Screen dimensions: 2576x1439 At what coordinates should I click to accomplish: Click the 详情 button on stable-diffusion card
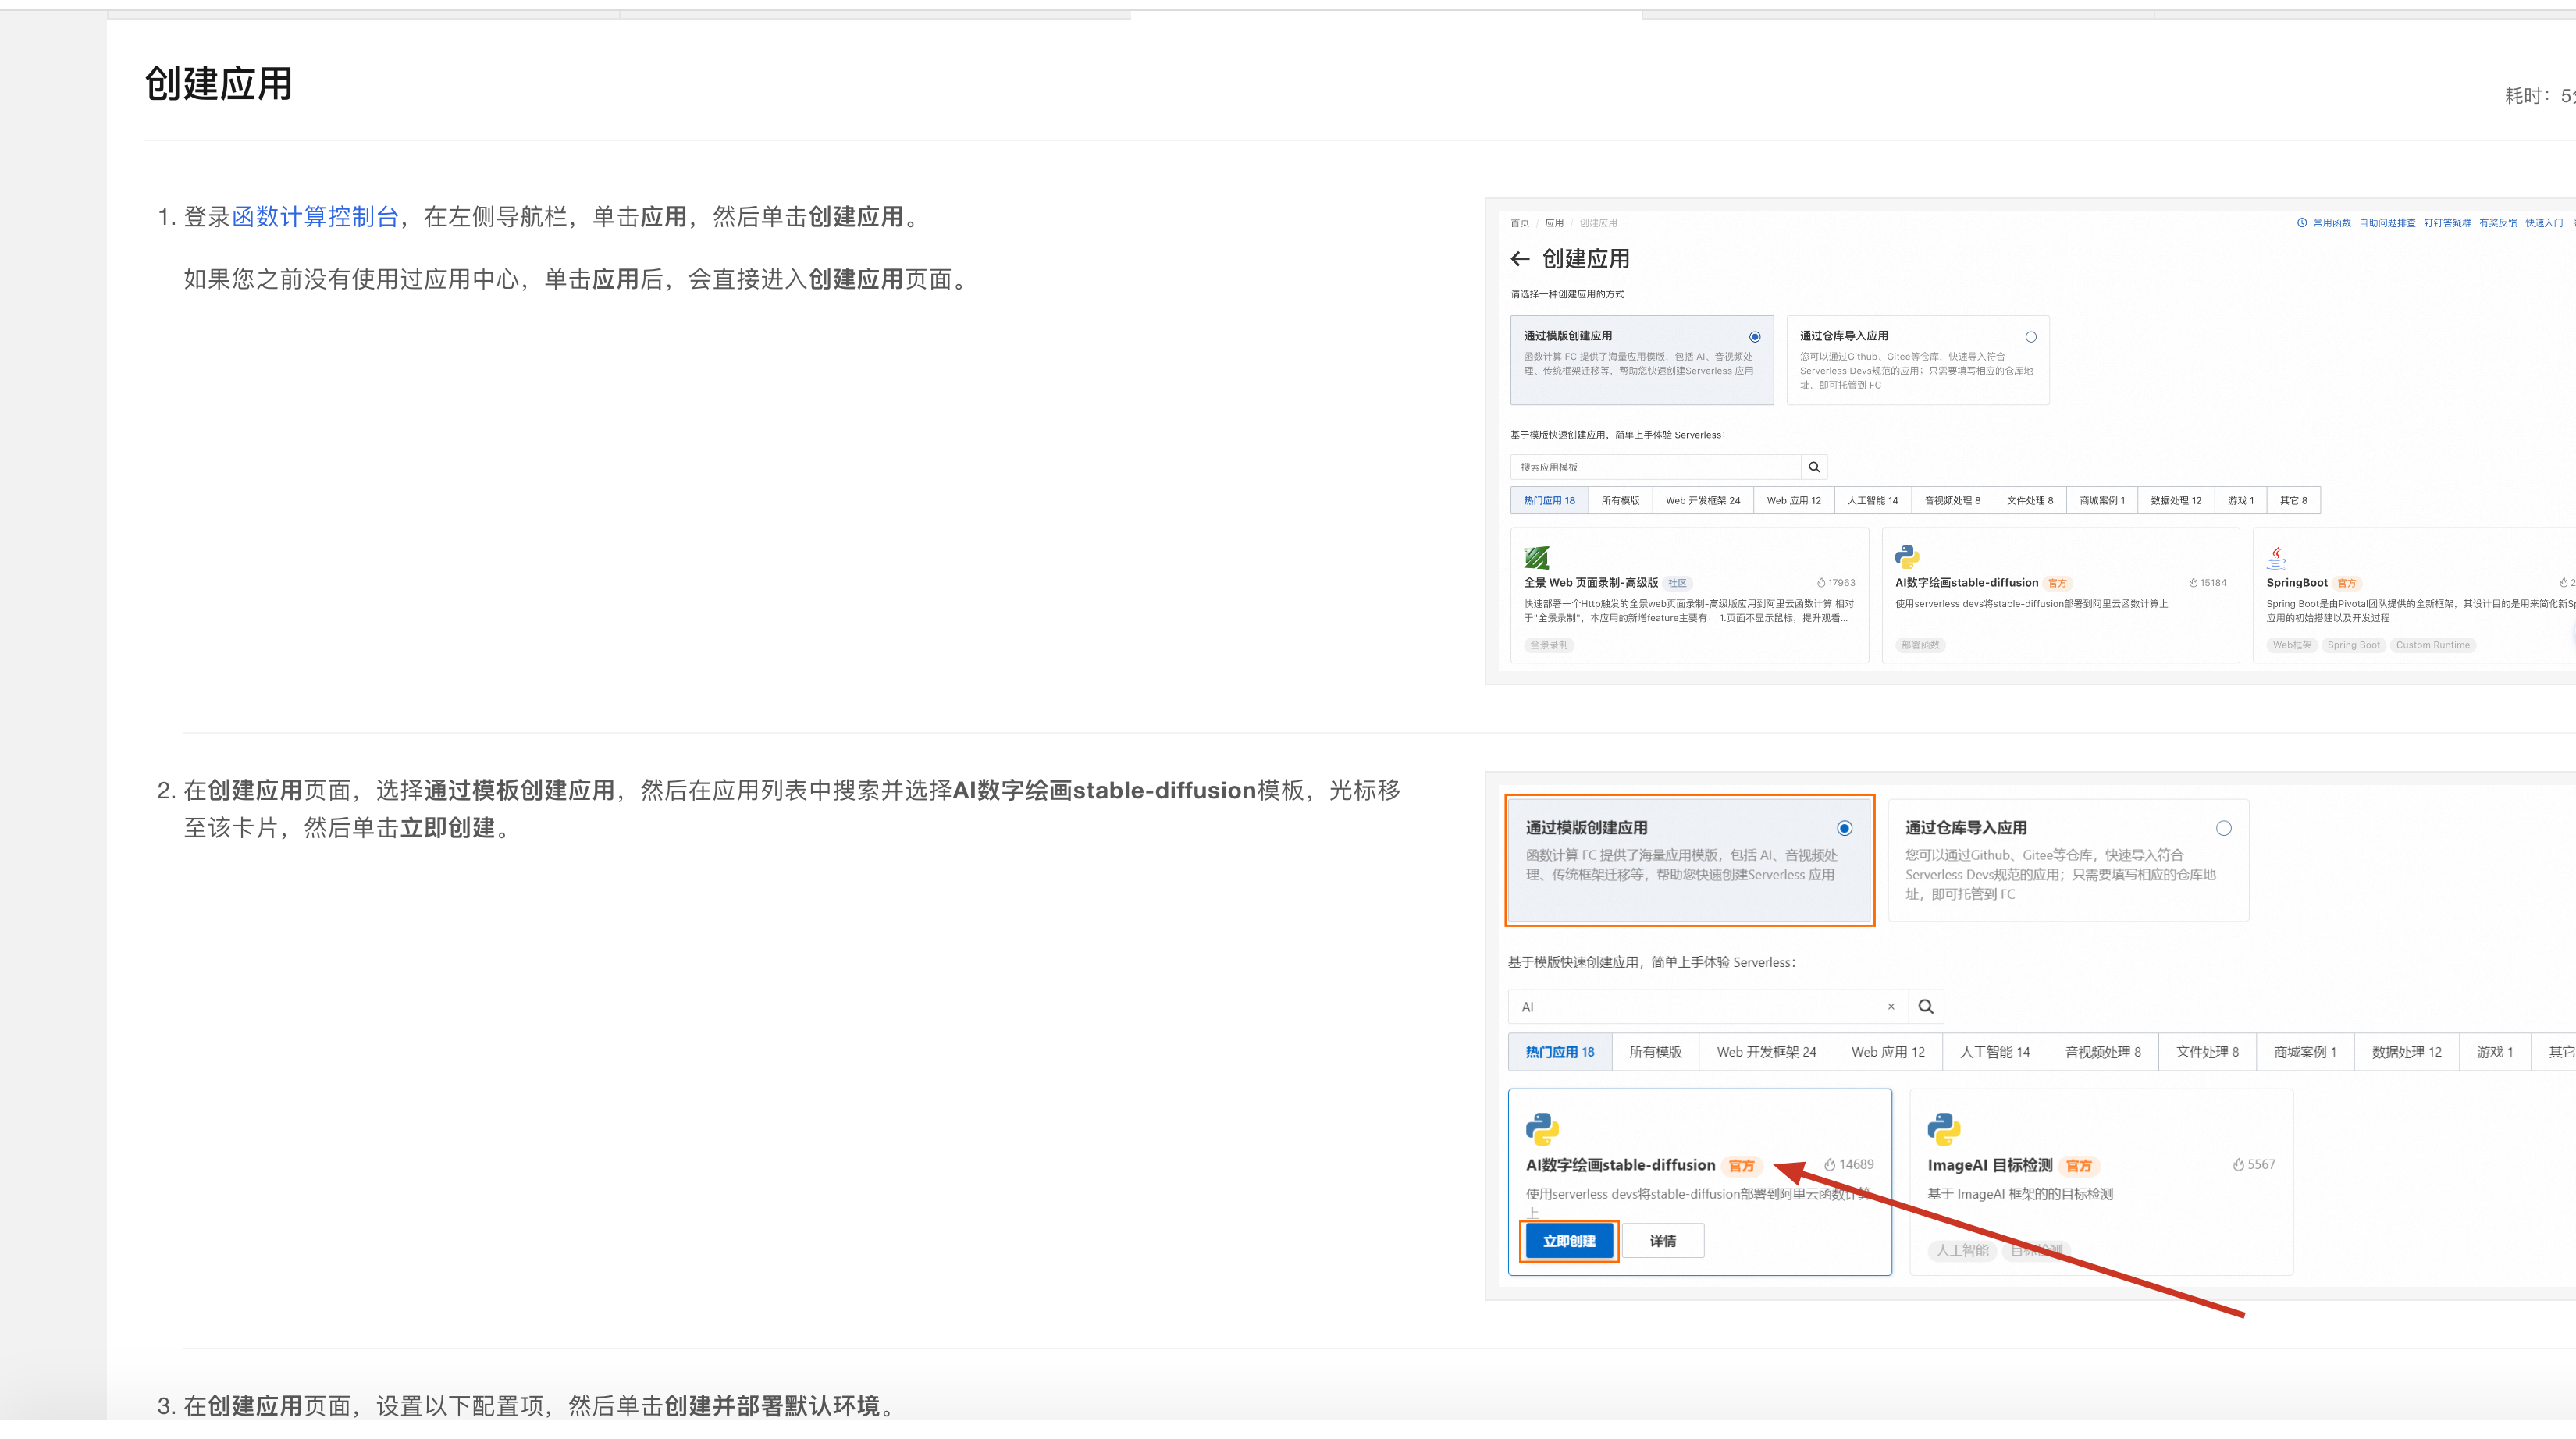tap(1662, 1240)
